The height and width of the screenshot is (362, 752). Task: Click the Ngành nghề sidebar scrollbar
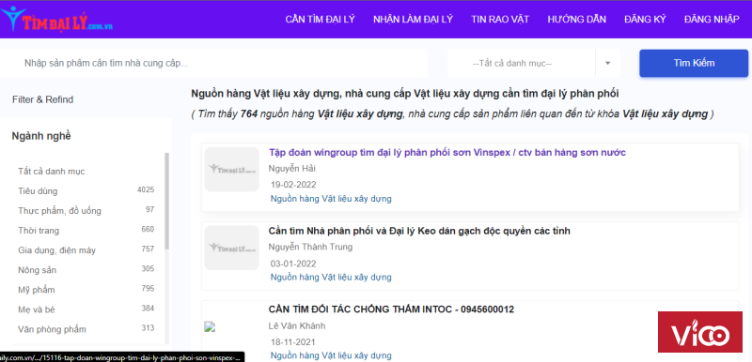(167, 201)
